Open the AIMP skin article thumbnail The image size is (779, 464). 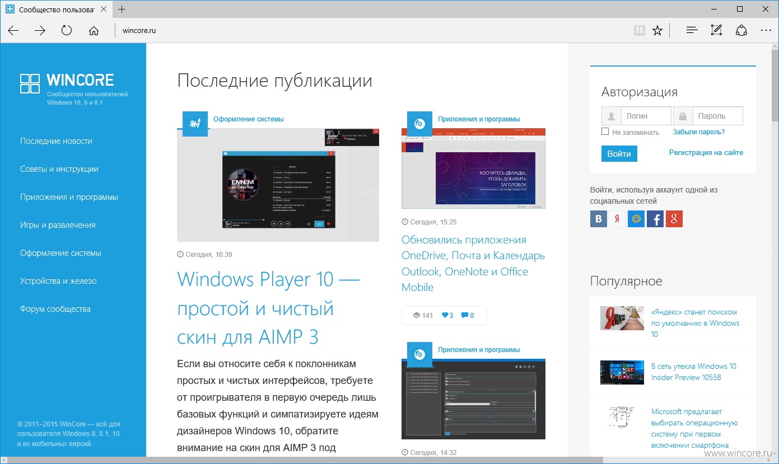(278, 185)
